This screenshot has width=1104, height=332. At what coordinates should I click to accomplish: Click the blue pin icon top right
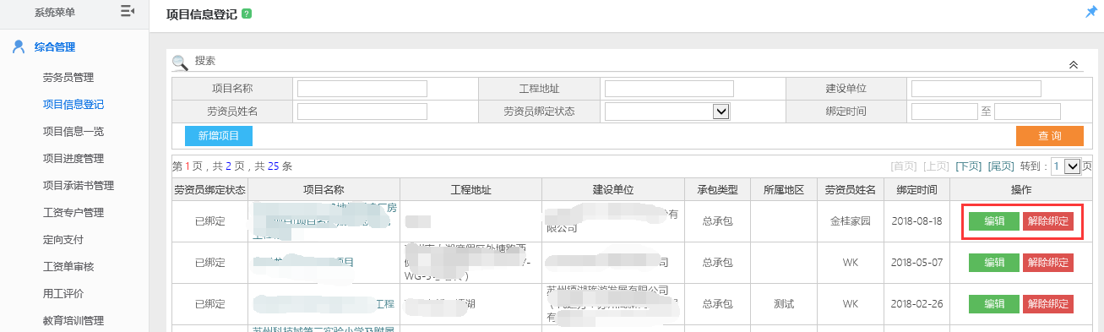tap(1090, 12)
